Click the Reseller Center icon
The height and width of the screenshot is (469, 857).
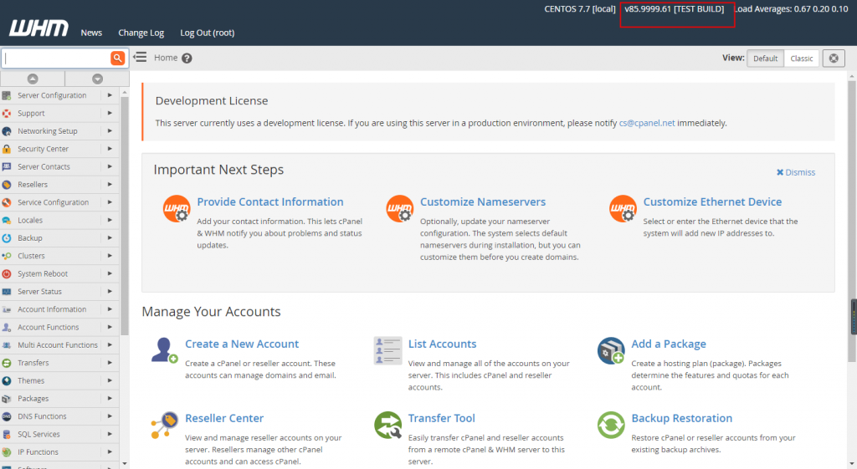click(165, 425)
